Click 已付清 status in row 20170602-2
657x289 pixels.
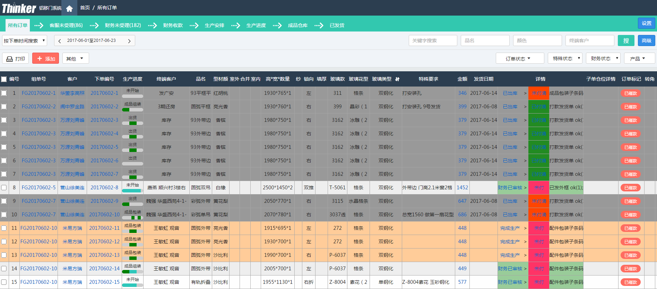tap(539, 107)
